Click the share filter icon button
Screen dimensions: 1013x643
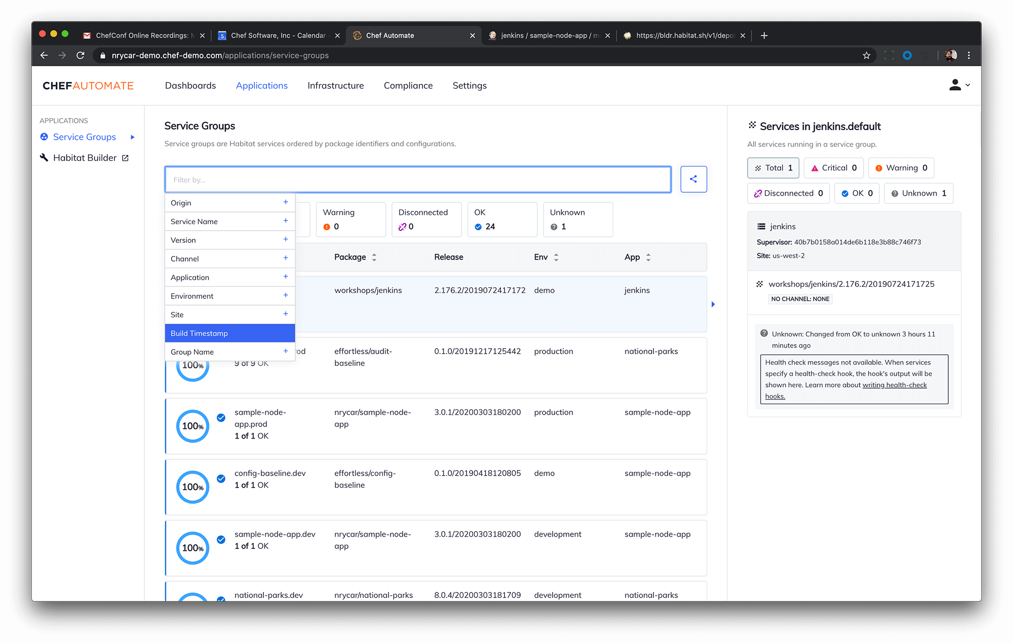pos(693,179)
